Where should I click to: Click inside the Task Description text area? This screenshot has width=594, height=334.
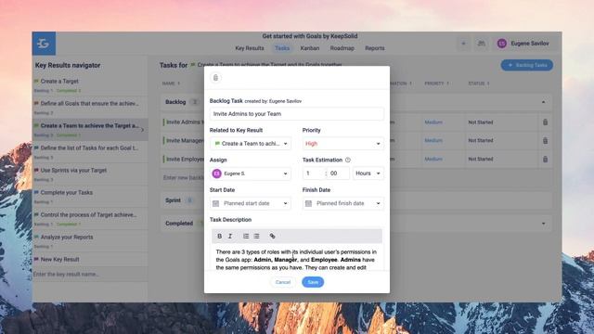point(297,260)
